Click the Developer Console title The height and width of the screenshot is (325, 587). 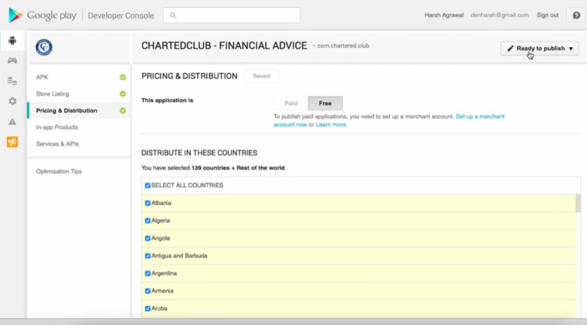(x=121, y=16)
